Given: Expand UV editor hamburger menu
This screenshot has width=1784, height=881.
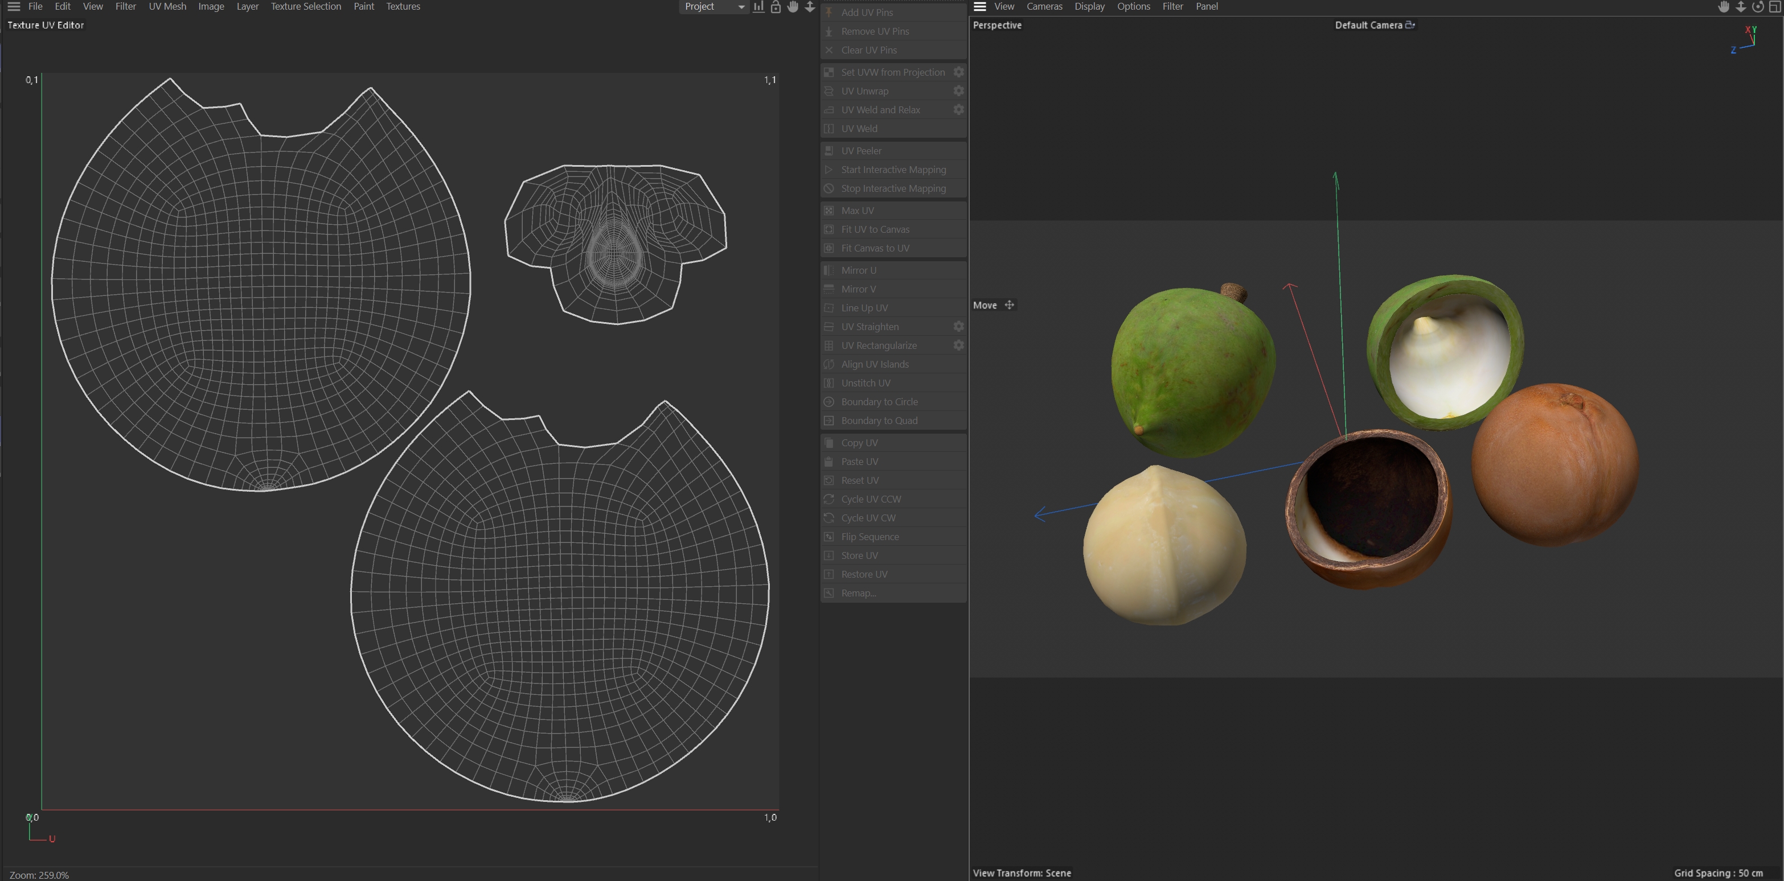Looking at the screenshot, I should tap(14, 6).
